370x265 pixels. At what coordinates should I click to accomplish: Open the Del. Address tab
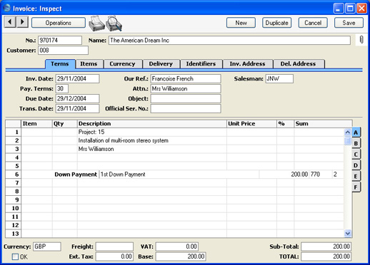(x=299, y=64)
